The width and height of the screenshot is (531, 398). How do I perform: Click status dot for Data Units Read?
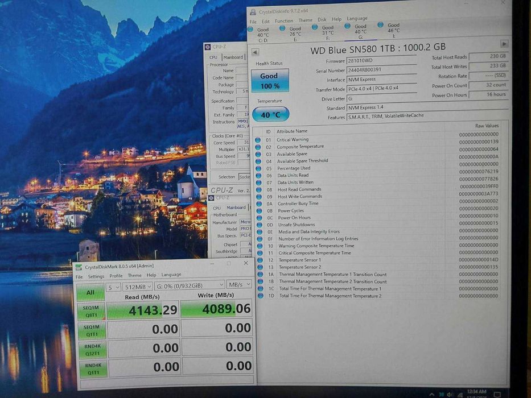[x=259, y=175]
